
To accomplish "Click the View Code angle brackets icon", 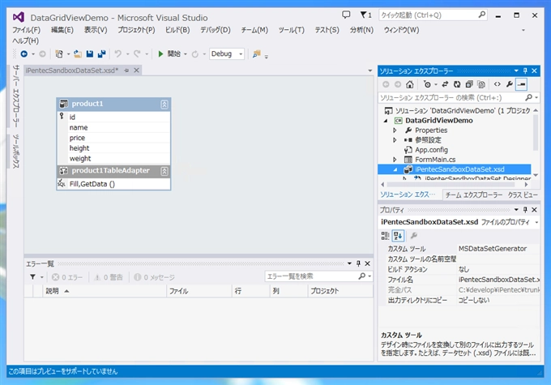I will (x=498, y=84).
